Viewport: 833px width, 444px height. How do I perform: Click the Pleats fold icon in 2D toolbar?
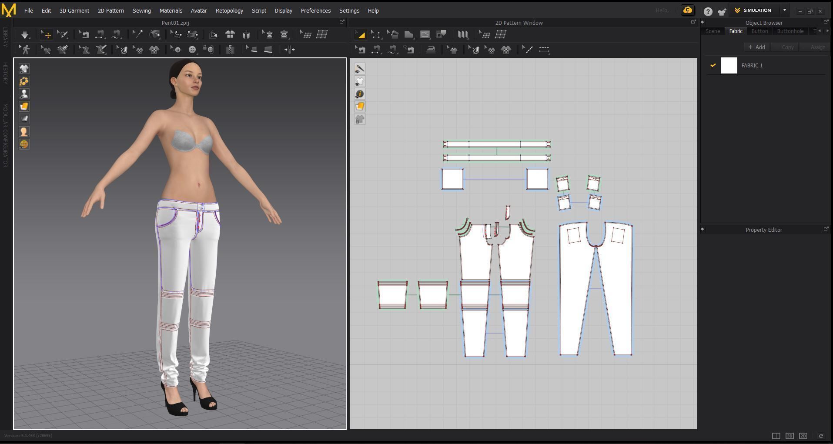point(462,35)
